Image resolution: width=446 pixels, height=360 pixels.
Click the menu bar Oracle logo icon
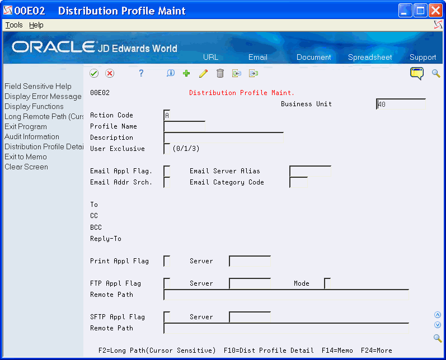click(438, 25)
